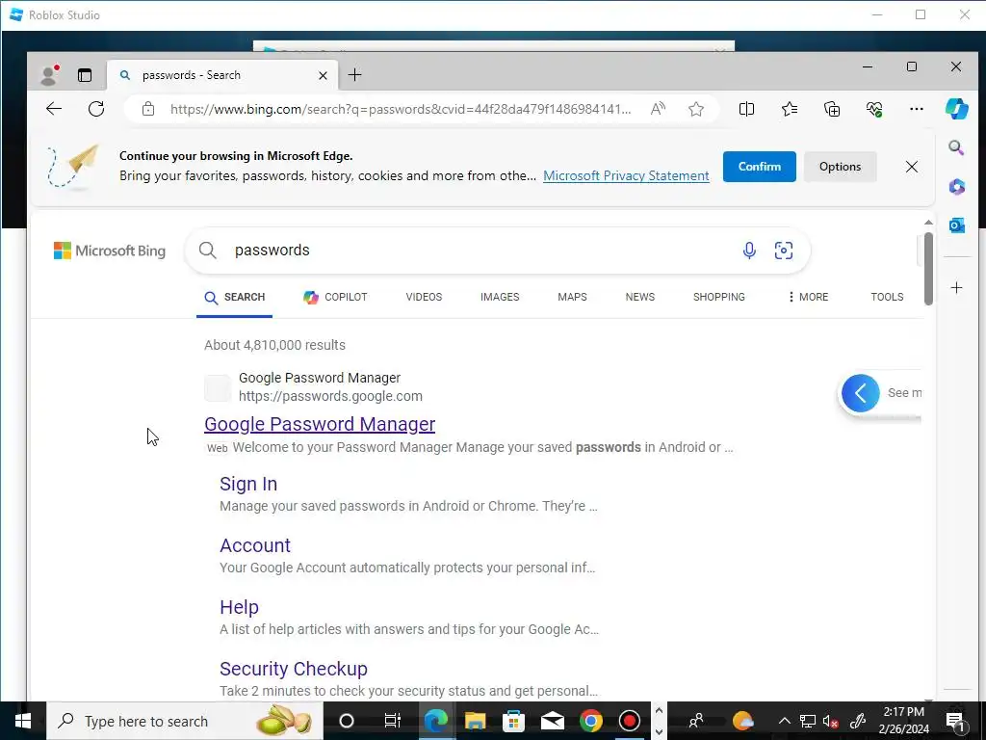This screenshot has width=986, height=740.
Task: Open the notification center icon
Action: (x=956, y=721)
